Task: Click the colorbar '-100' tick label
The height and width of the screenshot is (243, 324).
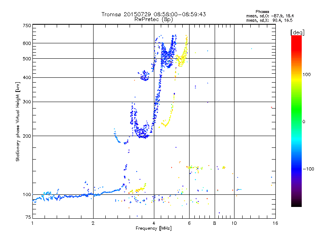Action: click(x=308, y=169)
